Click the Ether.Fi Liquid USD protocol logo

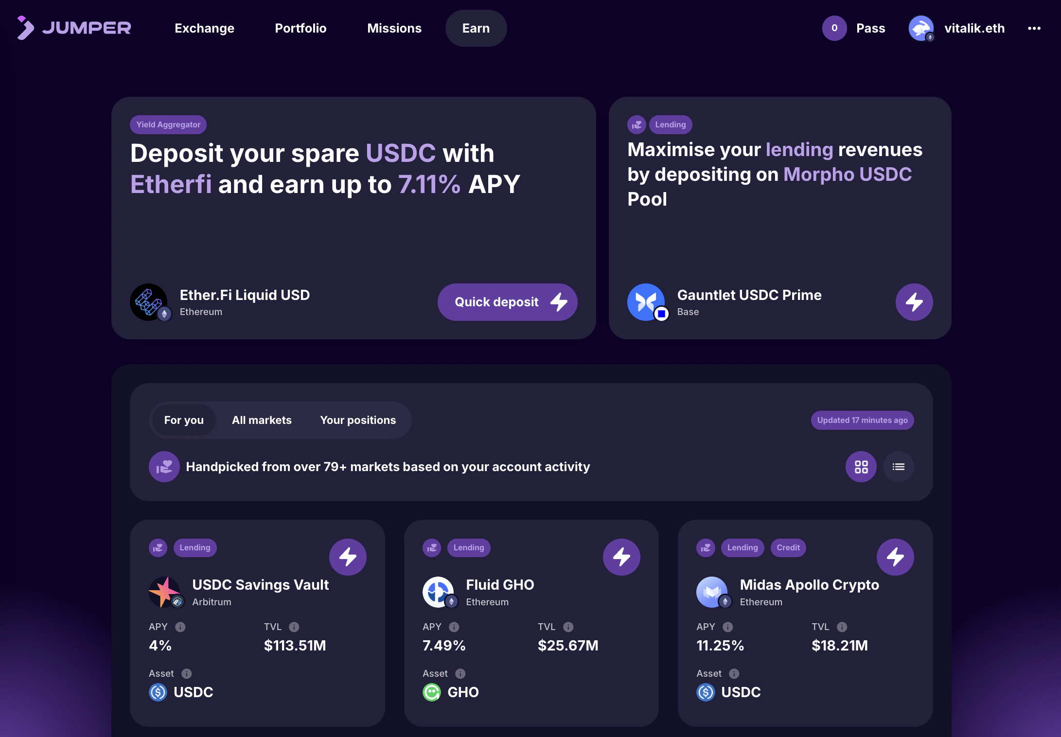click(149, 302)
